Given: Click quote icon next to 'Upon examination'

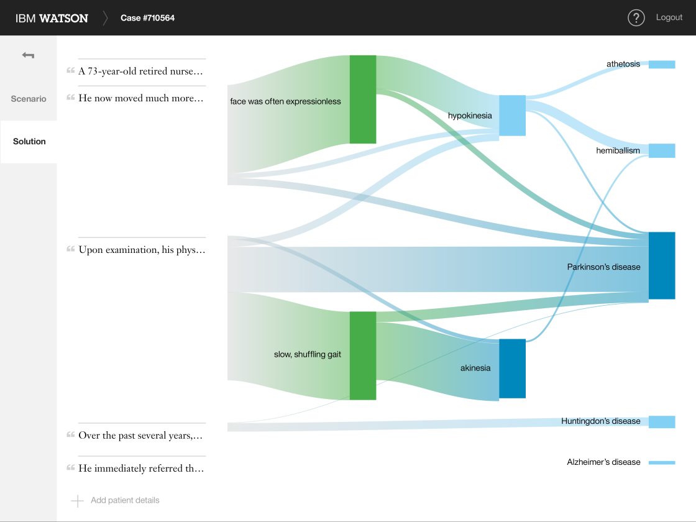Looking at the screenshot, I should (71, 249).
